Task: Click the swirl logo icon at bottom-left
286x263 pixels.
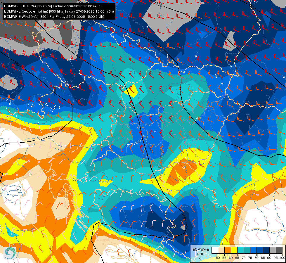Action: pos(10,253)
